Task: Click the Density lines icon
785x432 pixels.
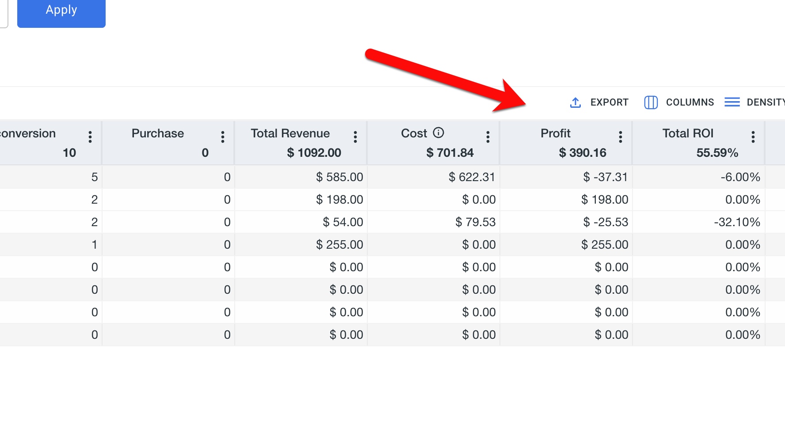Action: (x=732, y=102)
